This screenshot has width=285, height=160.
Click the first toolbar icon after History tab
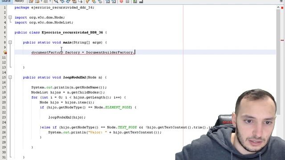pos(31,1)
